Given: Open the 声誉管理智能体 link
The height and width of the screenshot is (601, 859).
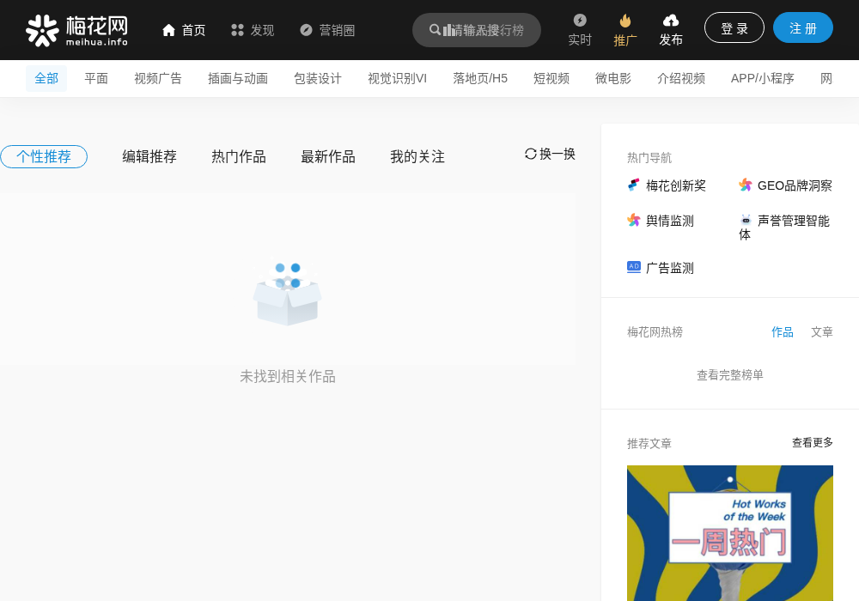Looking at the screenshot, I should (786, 228).
